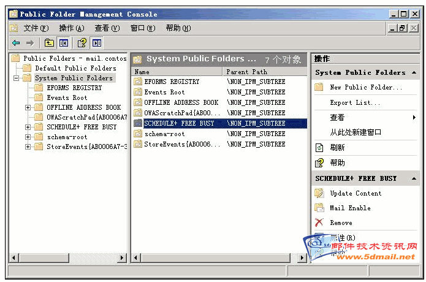Click the New Public Folder icon

click(x=319, y=88)
